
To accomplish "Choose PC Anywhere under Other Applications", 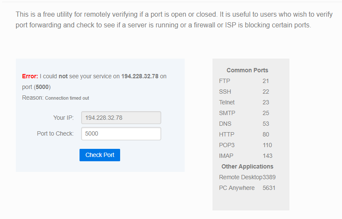I will (x=236, y=188).
